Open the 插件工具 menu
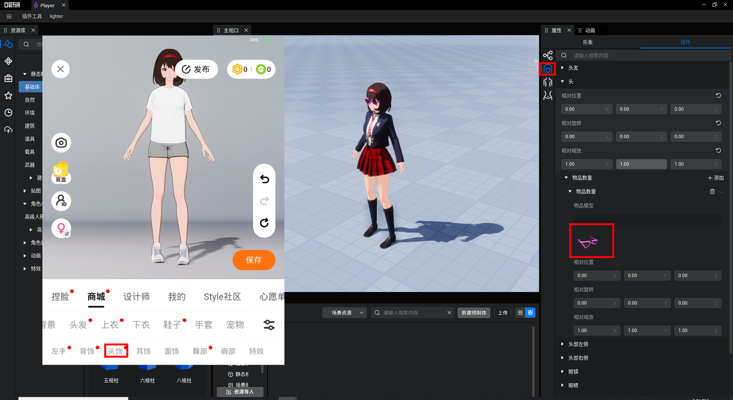The width and height of the screenshot is (733, 400). coord(32,16)
